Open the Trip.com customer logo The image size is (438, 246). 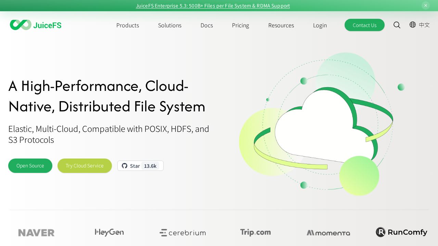(x=255, y=232)
